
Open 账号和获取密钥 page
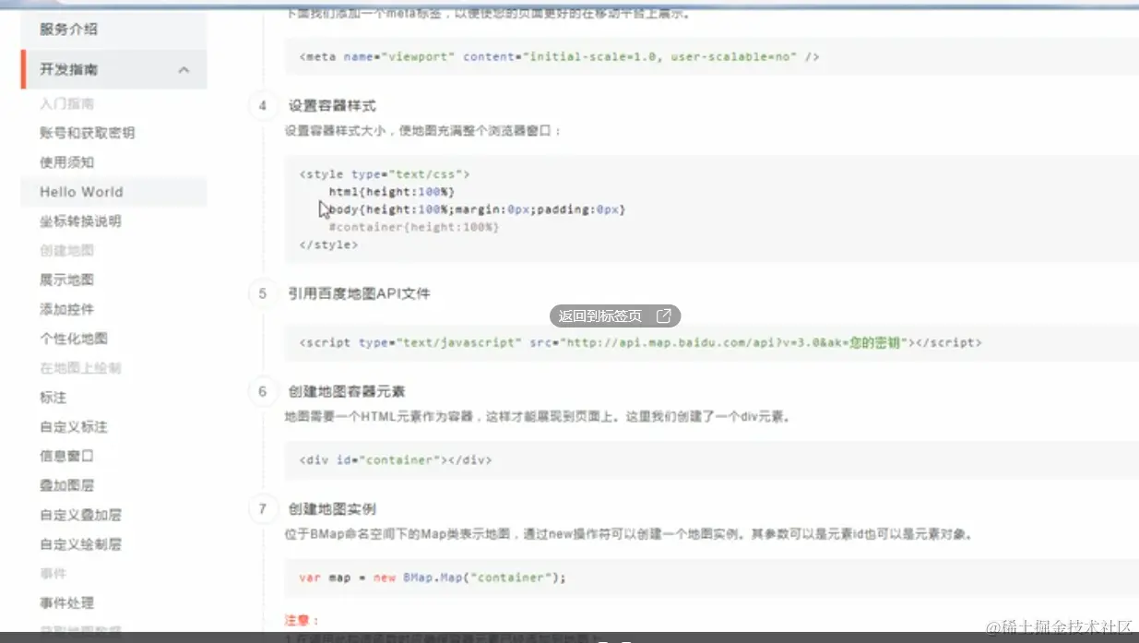87,133
